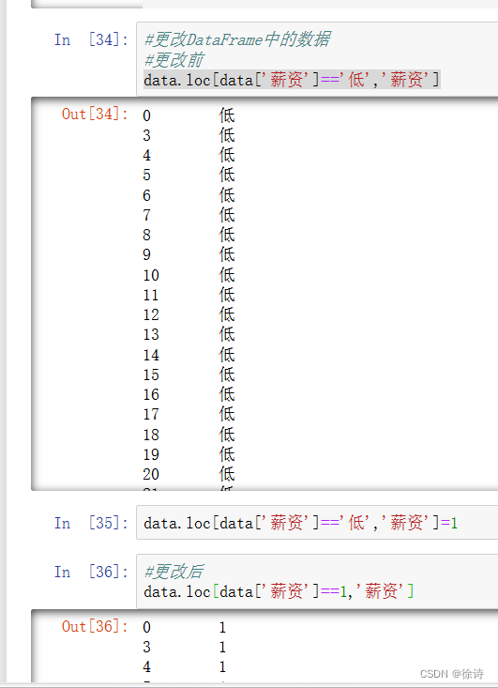Screen dimensions: 498x688
Task: Click index 3 in Out[34] output
Action: pos(147,135)
